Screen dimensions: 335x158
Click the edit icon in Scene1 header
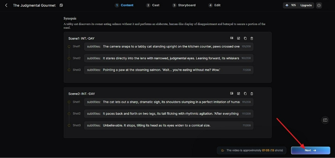[x=238, y=38]
